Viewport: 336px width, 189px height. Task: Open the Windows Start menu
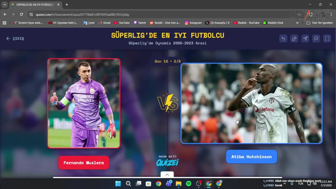pyautogui.click(x=118, y=183)
